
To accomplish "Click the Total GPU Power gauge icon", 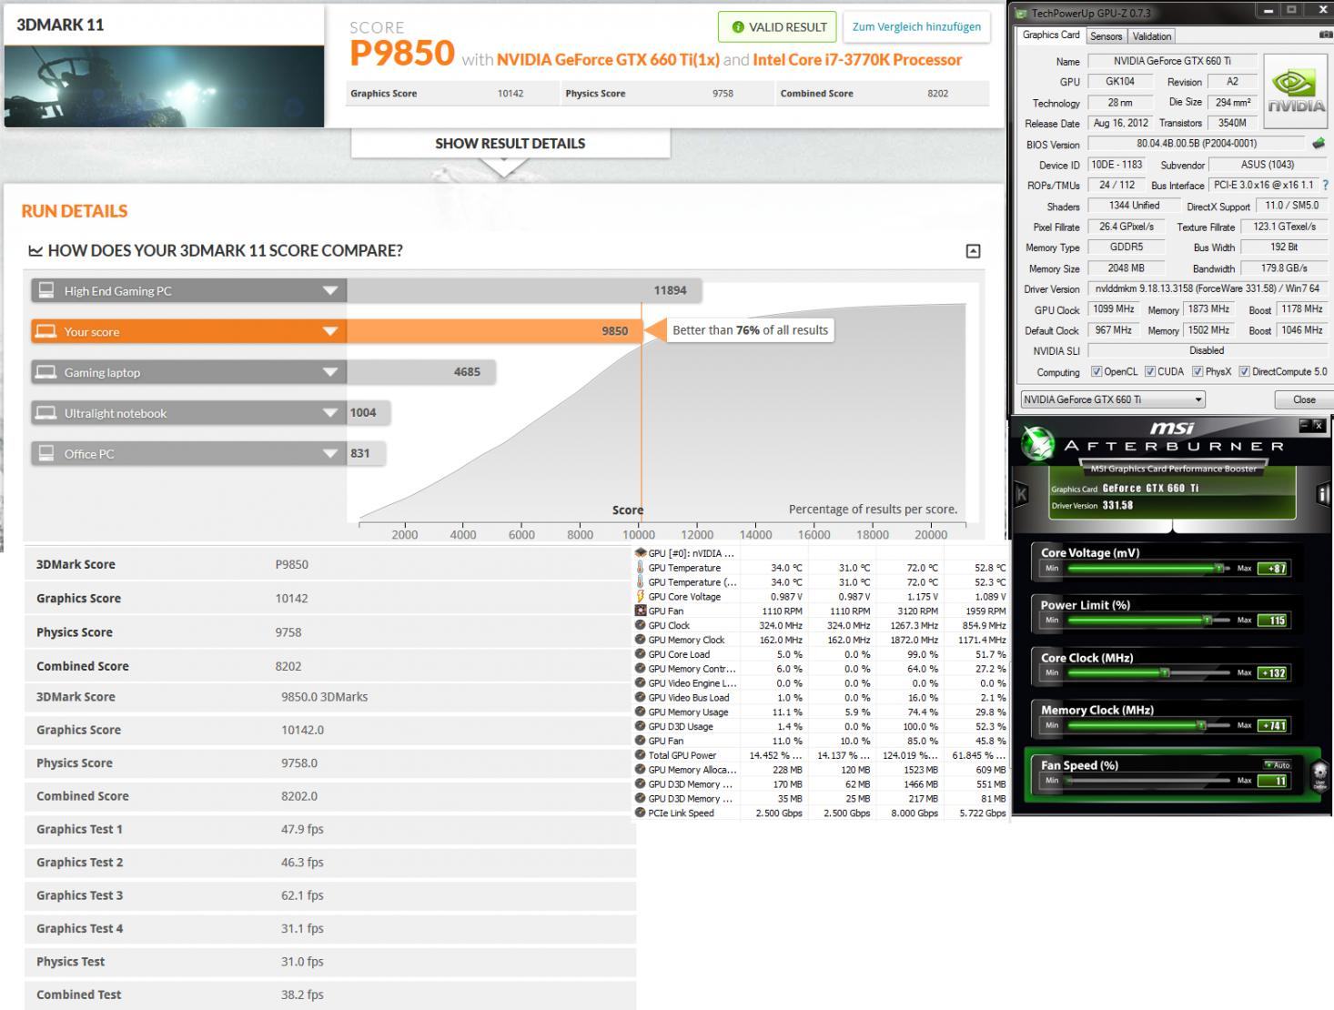I will (641, 755).
